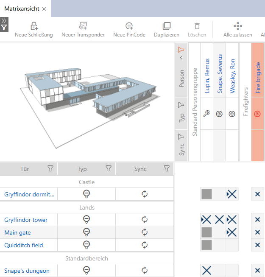The image size is (265, 277).
Task: Click the Neue PinCode icon
Action: (x=129, y=26)
